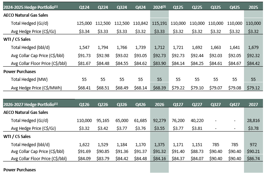
Task: Select the $86.74 floor price for 2027
Action: (253, 159)
